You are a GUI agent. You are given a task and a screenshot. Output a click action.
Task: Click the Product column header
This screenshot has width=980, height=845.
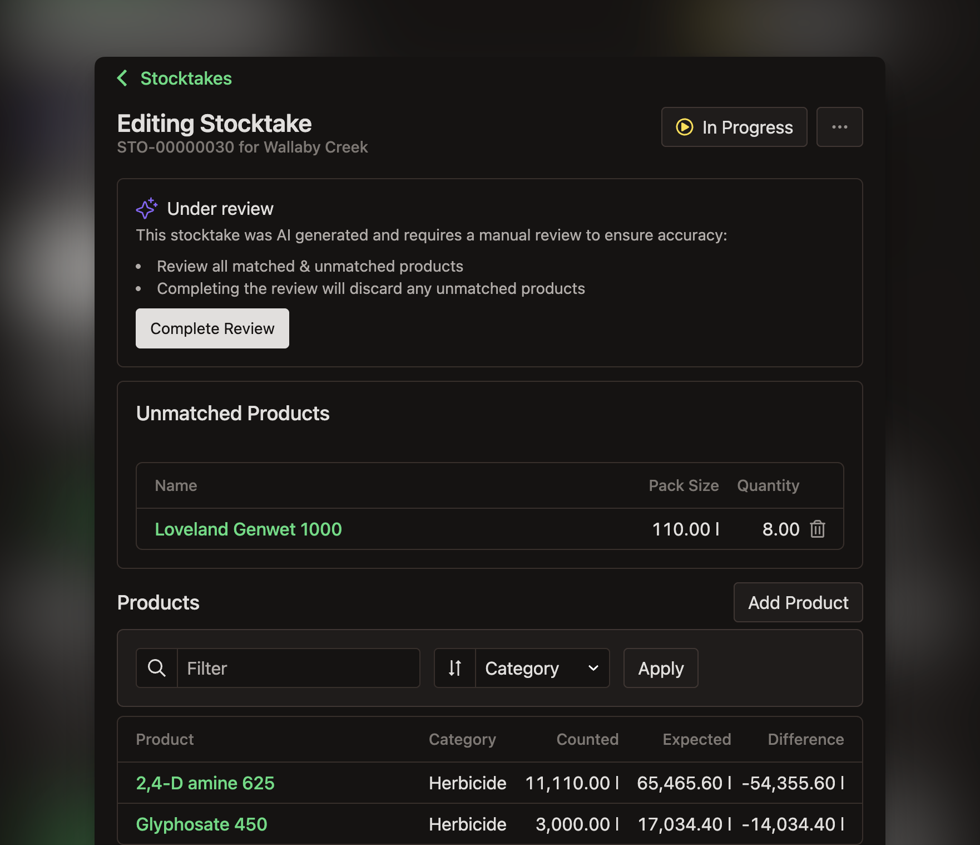click(165, 739)
